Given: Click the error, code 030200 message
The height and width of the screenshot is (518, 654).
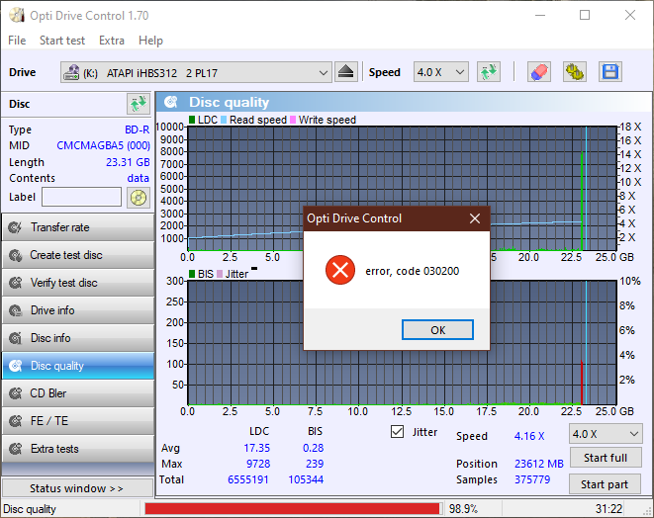Looking at the screenshot, I should click(x=412, y=271).
